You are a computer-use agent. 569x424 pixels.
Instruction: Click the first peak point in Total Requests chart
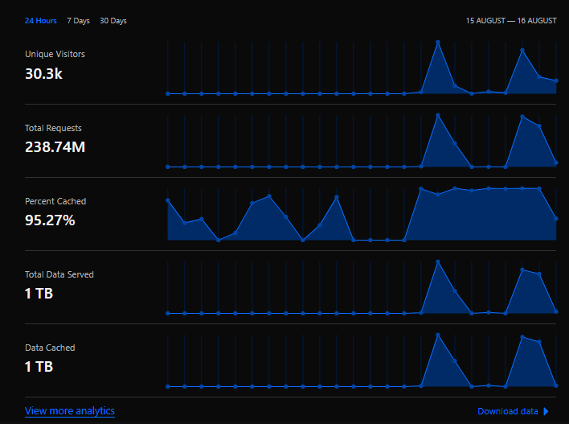pyautogui.click(x=438, y=115)
